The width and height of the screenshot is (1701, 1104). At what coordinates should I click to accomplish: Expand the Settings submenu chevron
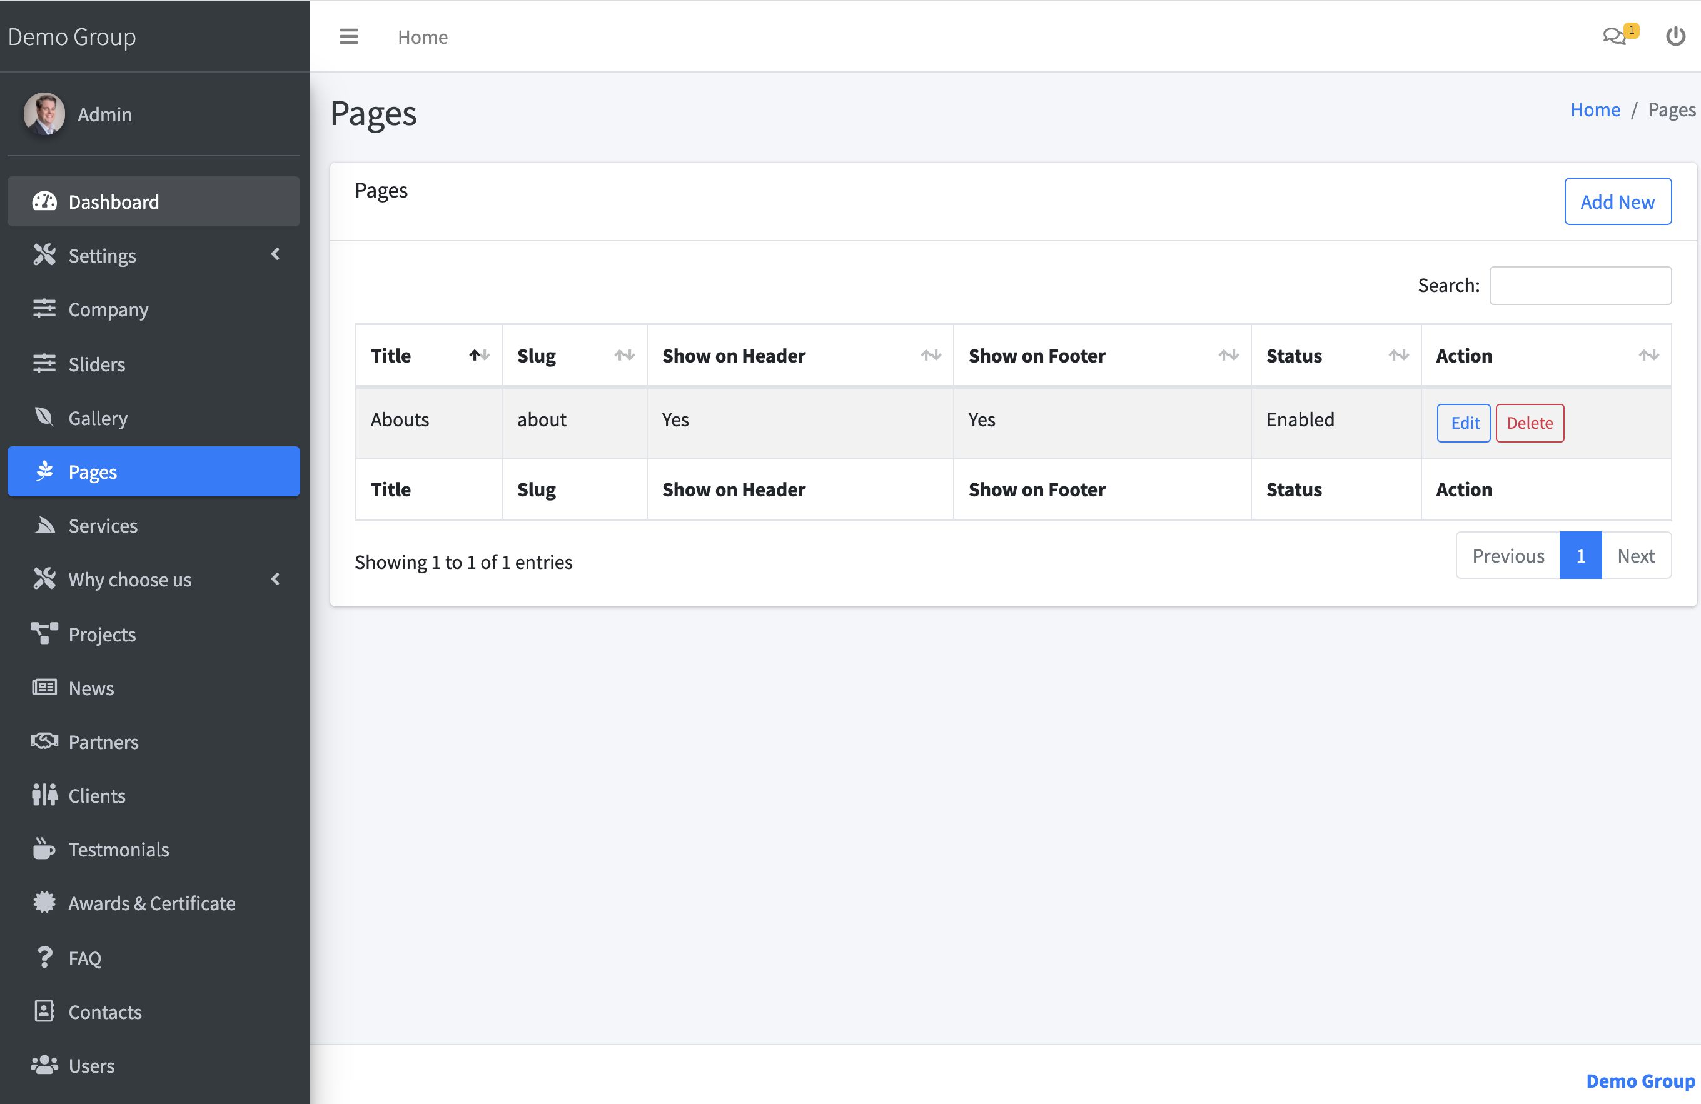pos(276,254)
